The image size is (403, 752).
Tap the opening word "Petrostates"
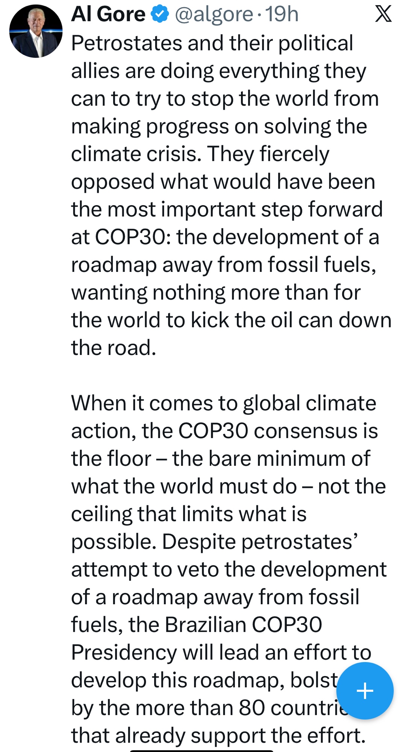tap(126, 43)
